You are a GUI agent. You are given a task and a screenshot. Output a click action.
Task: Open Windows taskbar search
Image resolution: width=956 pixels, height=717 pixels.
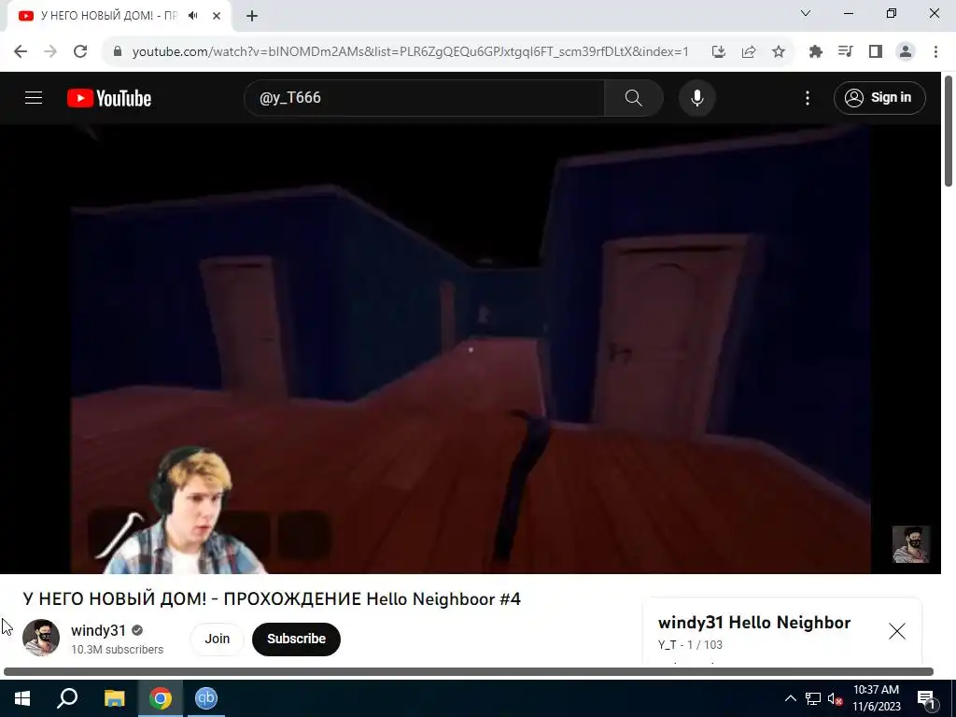pos(67,698)
